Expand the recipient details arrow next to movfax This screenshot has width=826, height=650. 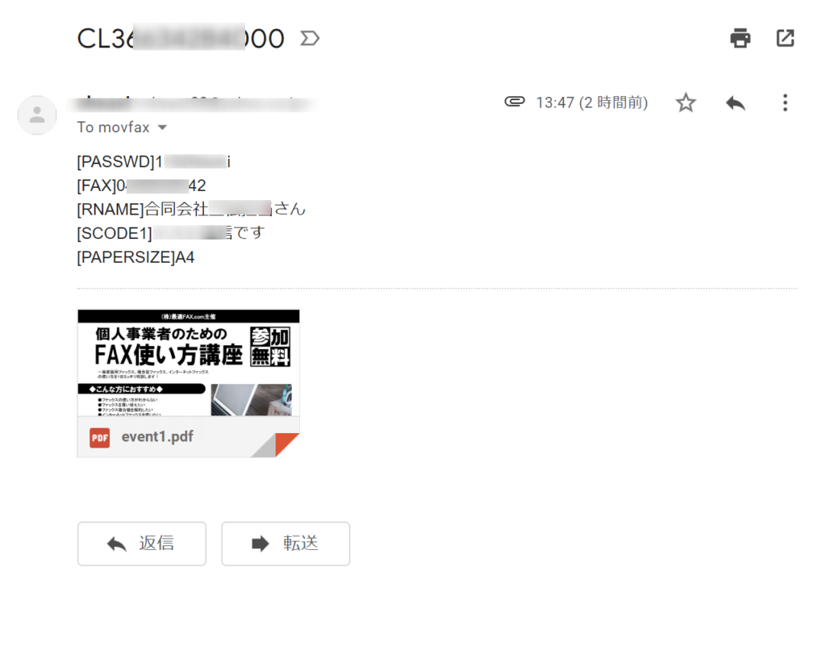coord(162,127)
